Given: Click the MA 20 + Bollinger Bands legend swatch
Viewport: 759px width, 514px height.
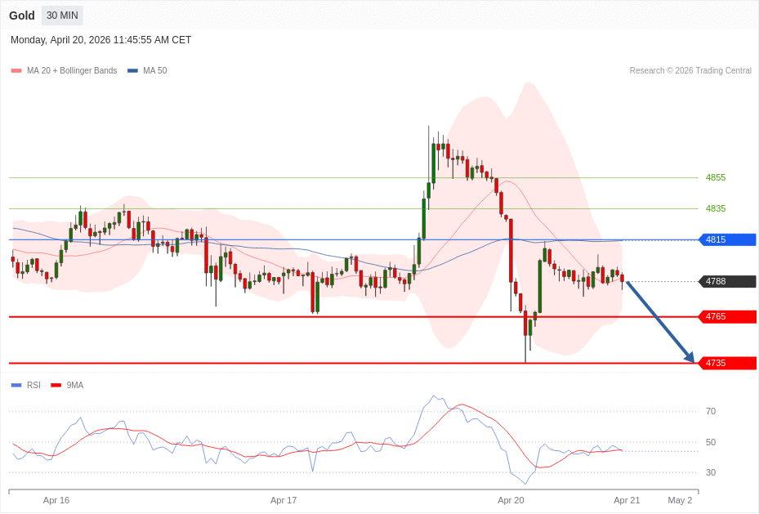Looking at the screenshot, I should (x=16, y=71).
